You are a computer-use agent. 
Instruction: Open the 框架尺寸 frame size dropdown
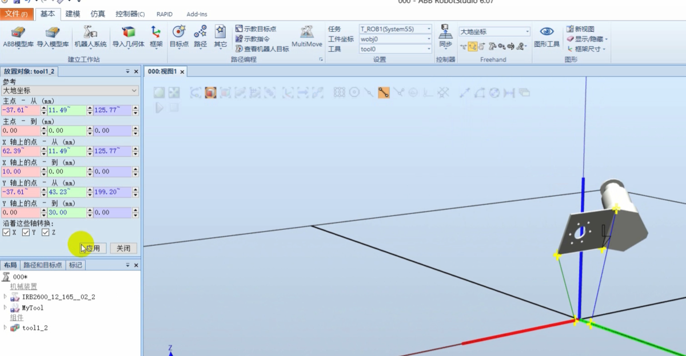(x=585, y=49)
